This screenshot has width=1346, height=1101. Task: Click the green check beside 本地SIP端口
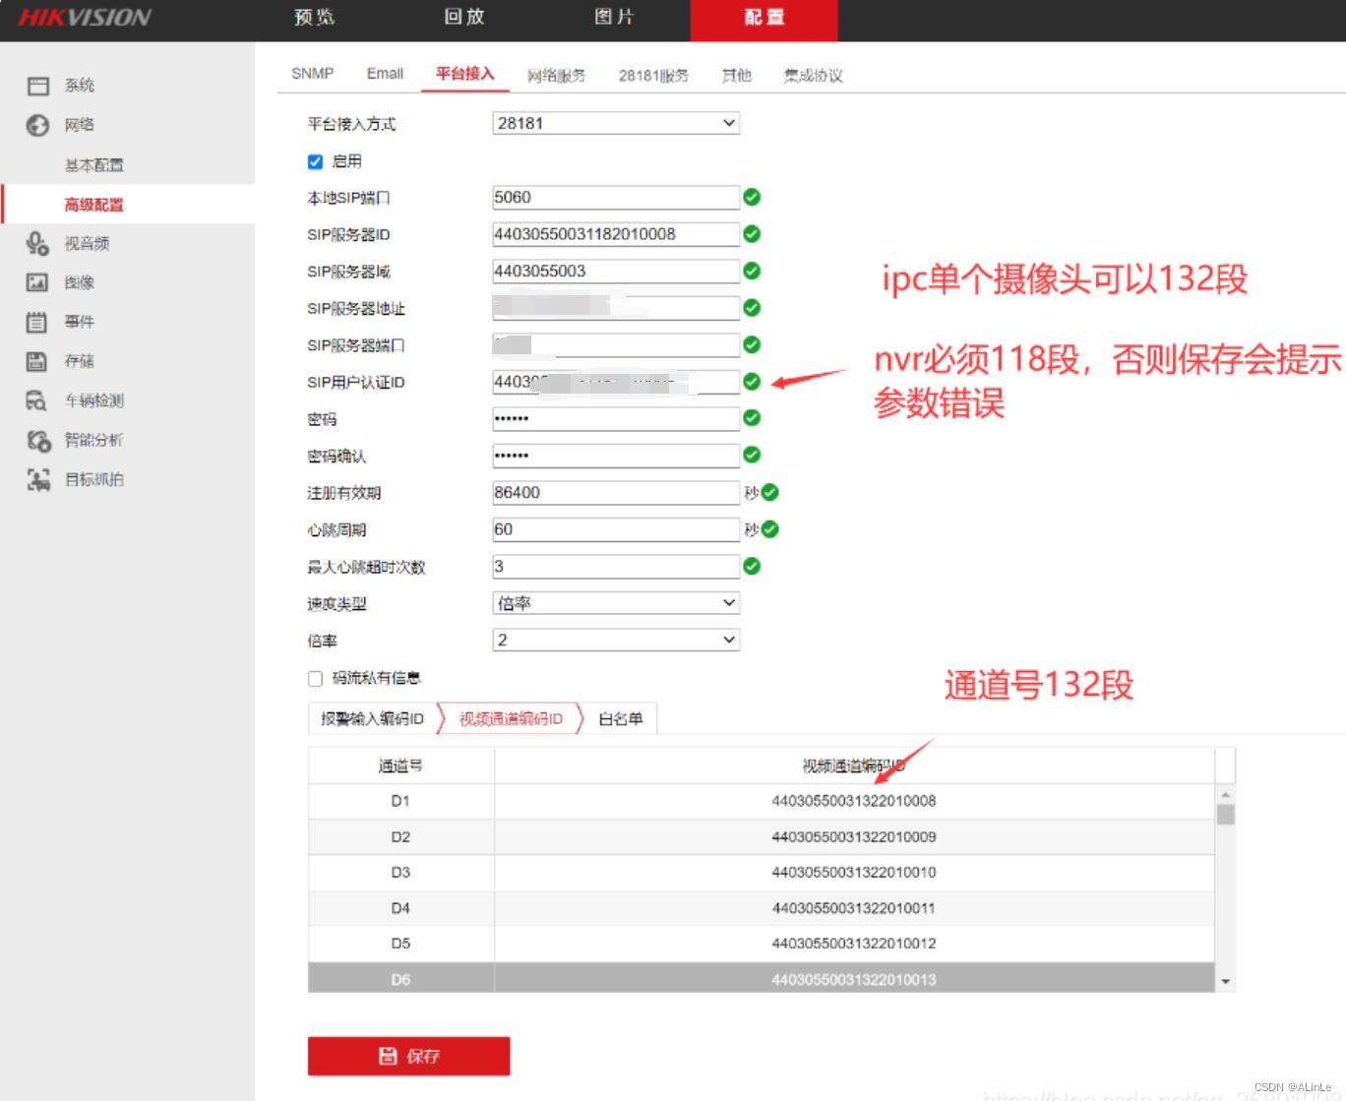(x=752, y=197)
